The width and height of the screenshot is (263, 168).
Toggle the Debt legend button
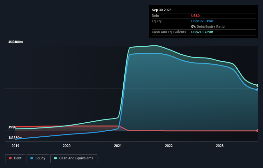(x=15, y=158)
